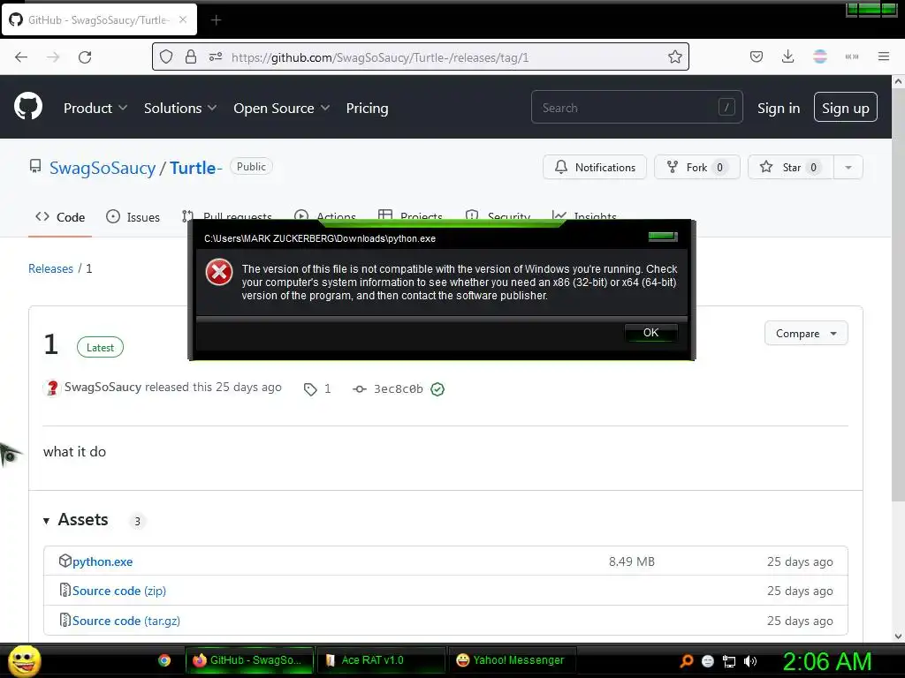This screenshot has height=678, width=905.
Task: Click the Pricing menu item
Action: coord(367,108)
